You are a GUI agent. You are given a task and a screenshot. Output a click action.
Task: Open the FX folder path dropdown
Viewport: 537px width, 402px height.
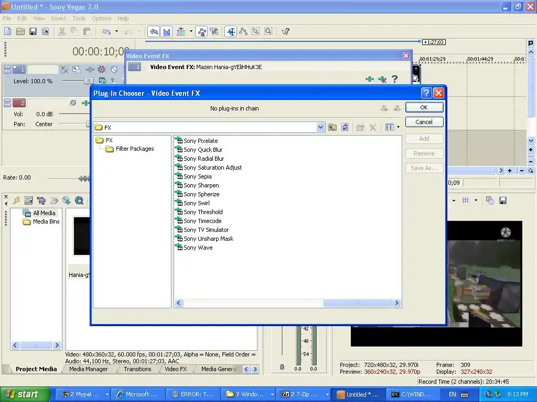click(320, 128)
